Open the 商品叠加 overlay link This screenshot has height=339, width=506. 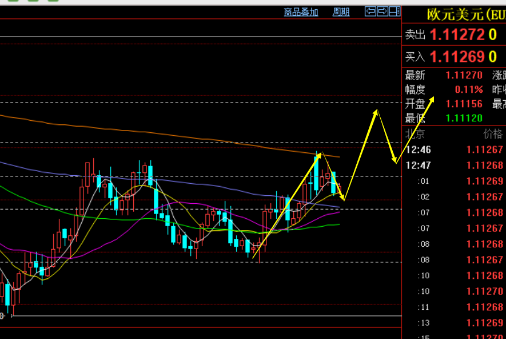pyautogui.click(x=301, y=12)
